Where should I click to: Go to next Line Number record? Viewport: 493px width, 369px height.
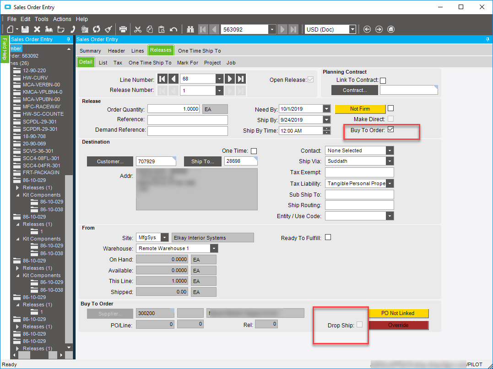point(230,79)
